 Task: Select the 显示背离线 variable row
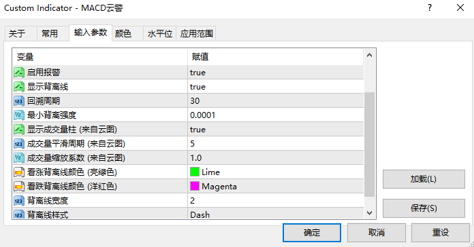(x=188, y=87)
